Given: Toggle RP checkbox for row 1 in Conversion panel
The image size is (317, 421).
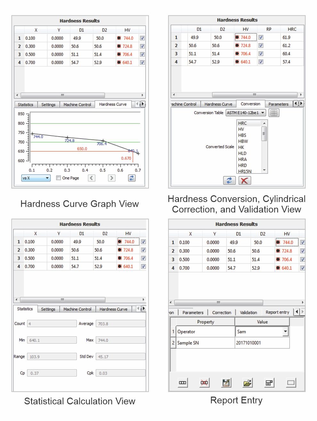Looking at the screenshot, I should point(261,37).
